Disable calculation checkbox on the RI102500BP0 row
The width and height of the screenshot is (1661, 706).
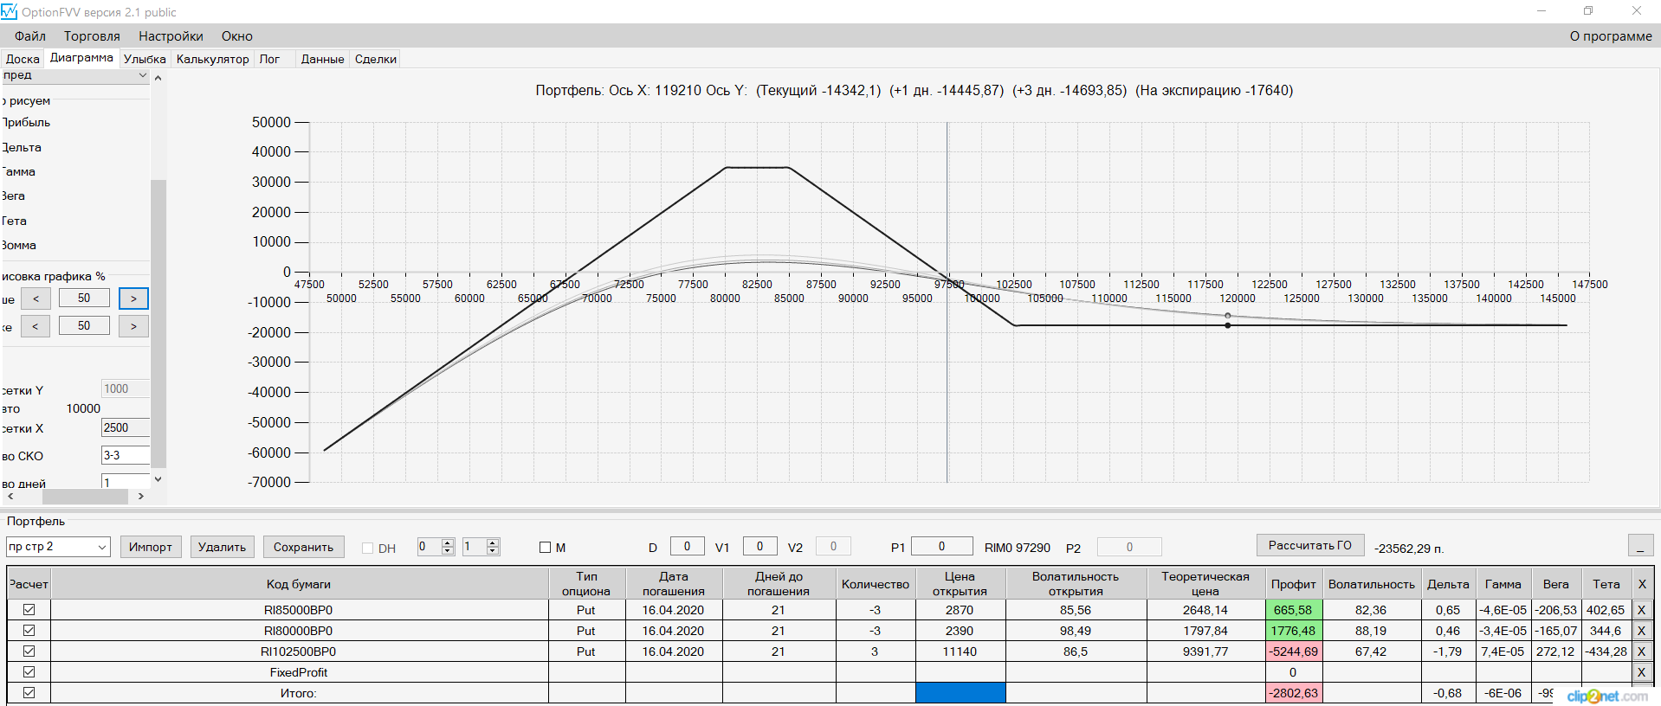(x=29, y=651)
